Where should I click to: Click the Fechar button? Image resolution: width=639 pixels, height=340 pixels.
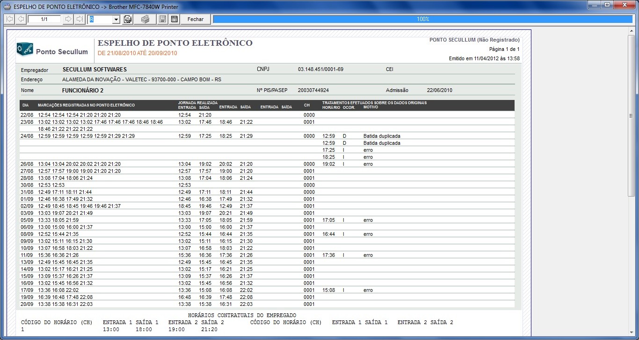point(196,19)
